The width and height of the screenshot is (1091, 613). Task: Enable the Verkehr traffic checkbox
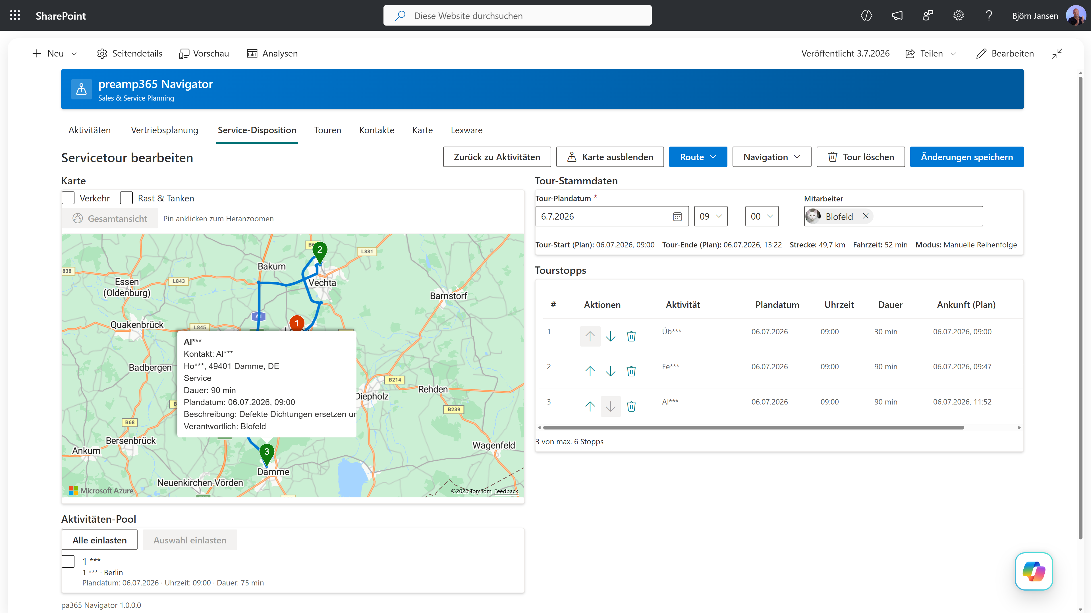(x=68, y=198)
